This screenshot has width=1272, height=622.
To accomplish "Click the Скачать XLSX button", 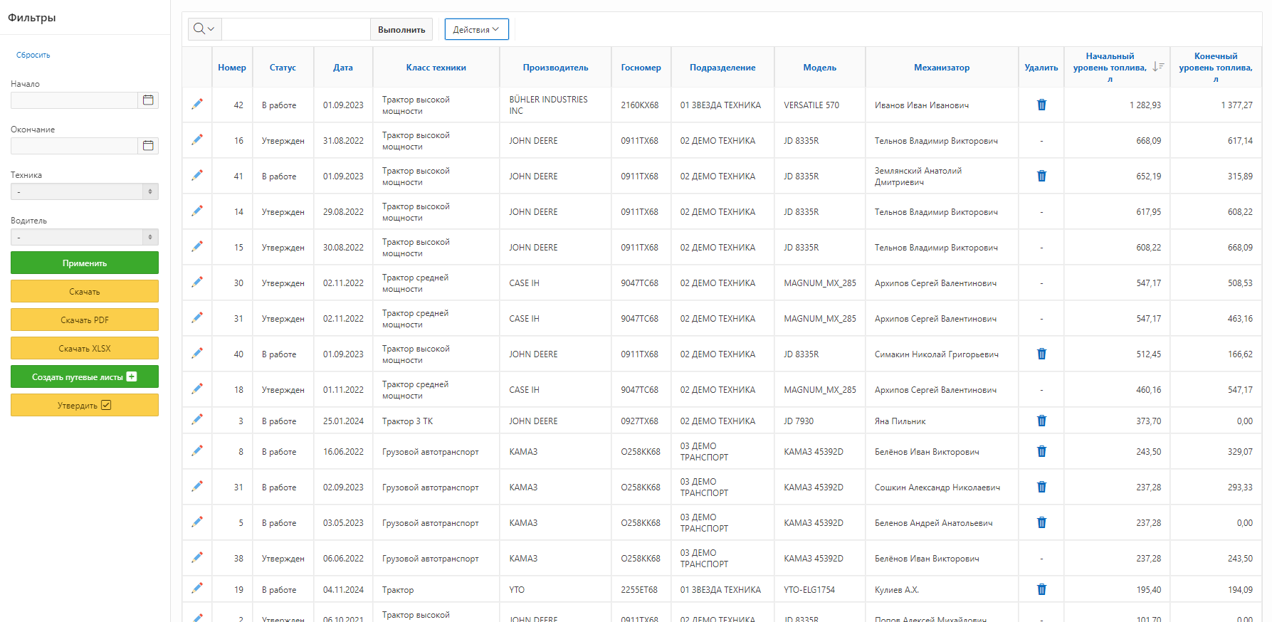I will tap(84, 348).
